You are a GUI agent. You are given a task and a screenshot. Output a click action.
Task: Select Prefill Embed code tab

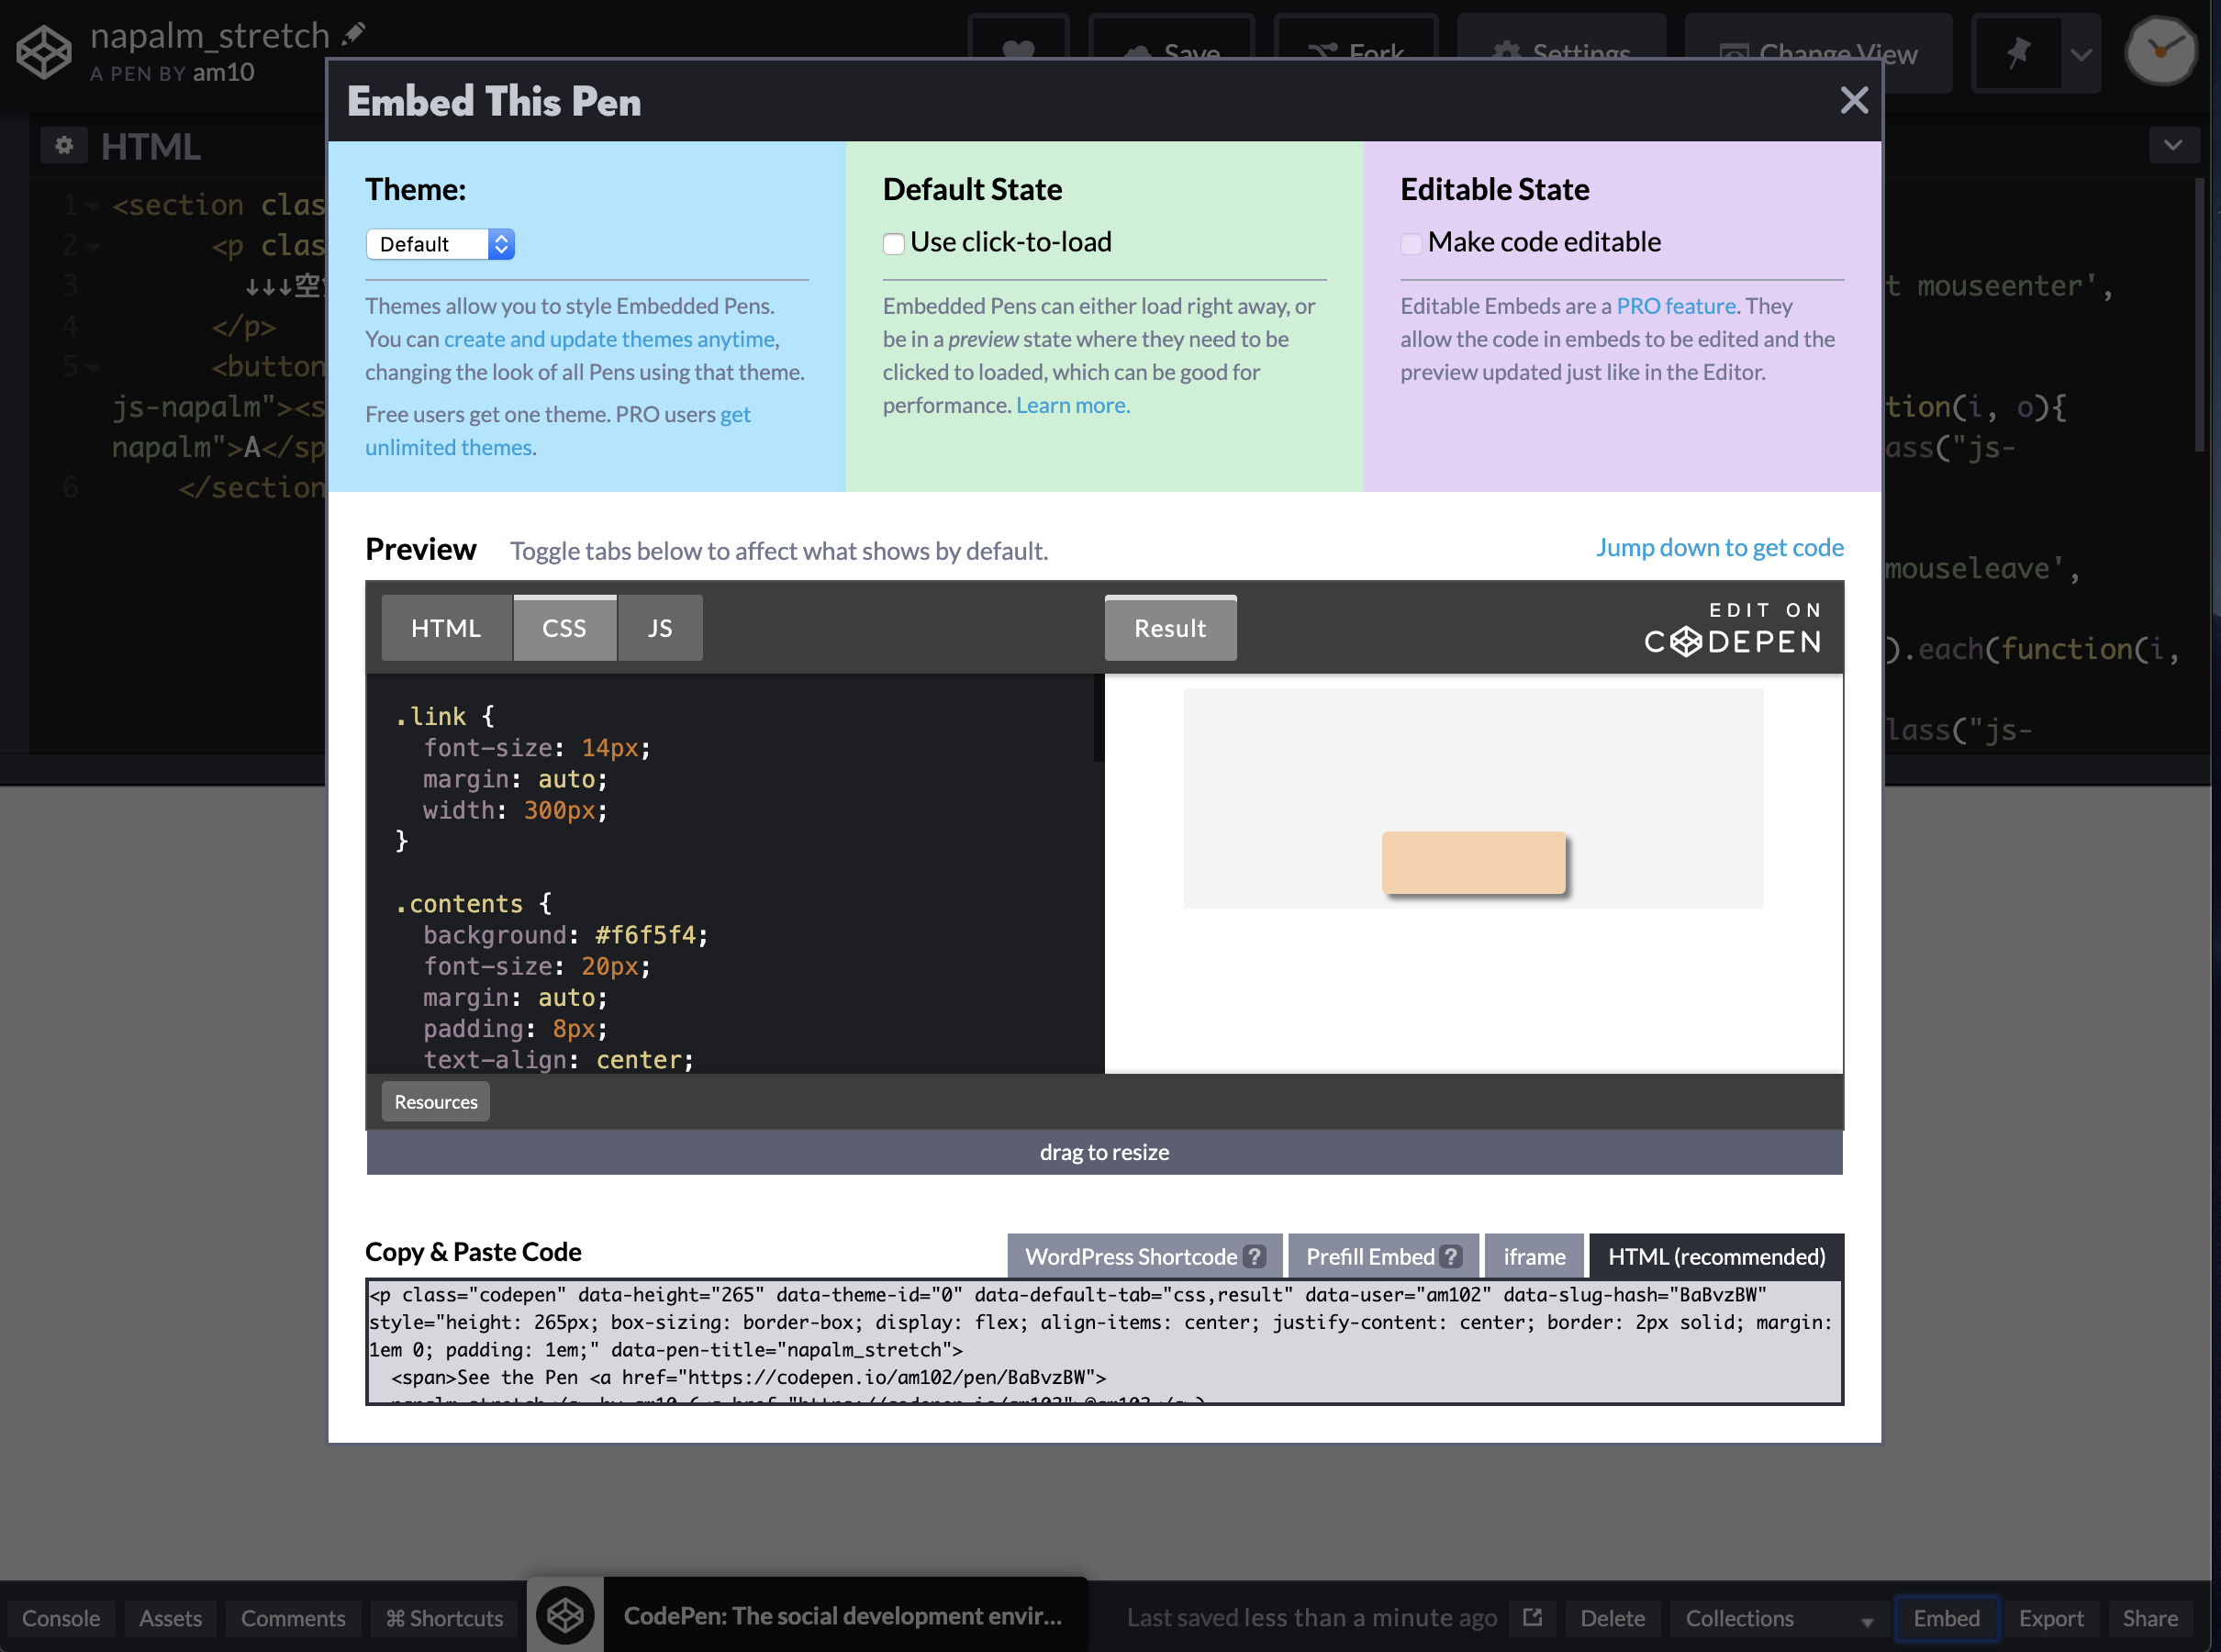[x=1383, y=1256]
